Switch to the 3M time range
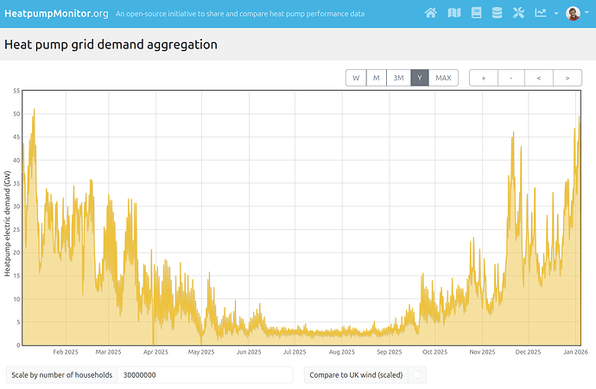The height and width of the screenshot is (389, 596). pyautogui.click(x=398, y=78)
